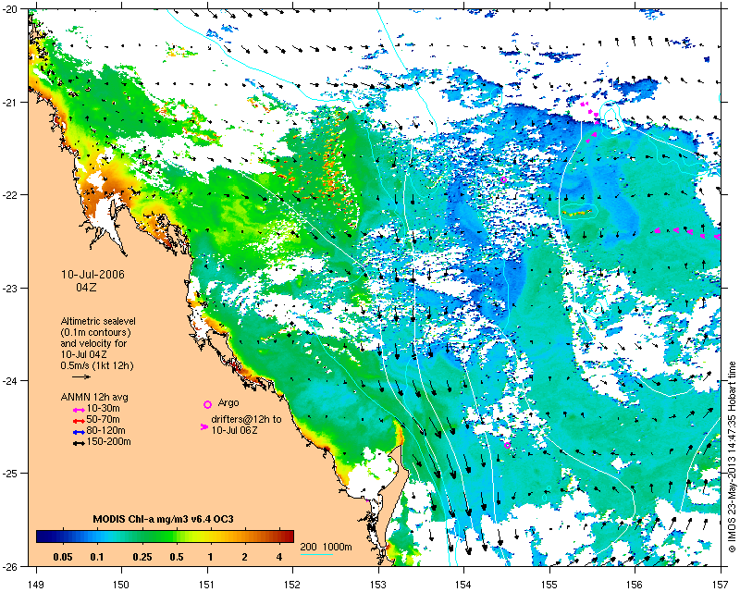Click the '155' longitude axis label

click(x=549, y=585)
